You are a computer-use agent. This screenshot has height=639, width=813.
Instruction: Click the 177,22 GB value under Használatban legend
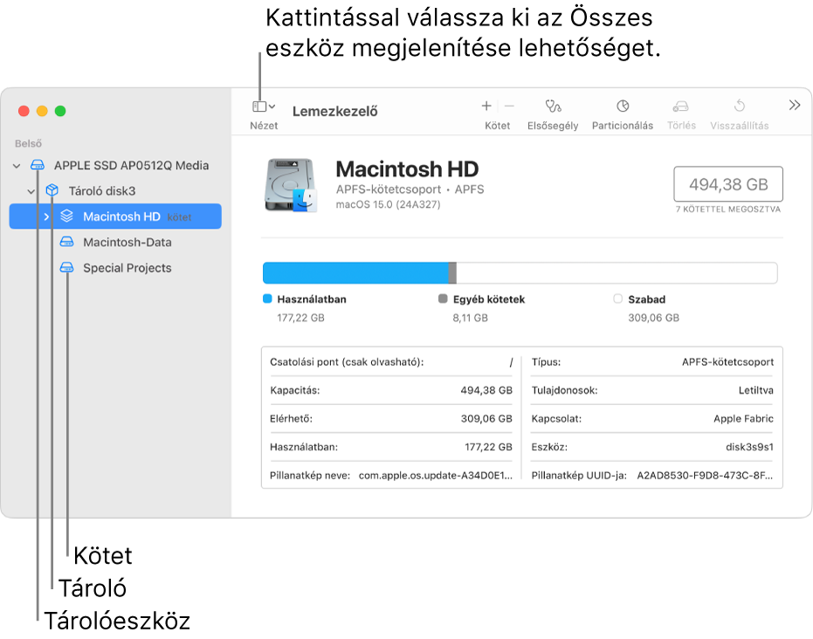300,318
